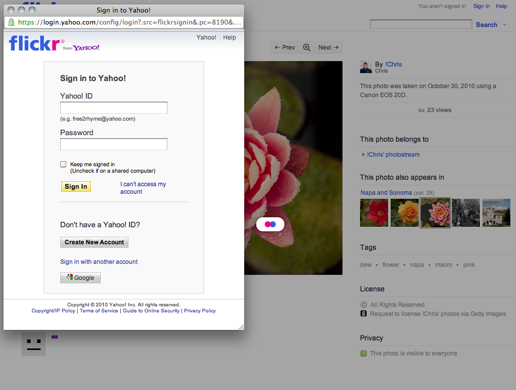Click the Yahoo! logo beside flickr
The height and width of the screenshot is (390, 516).
click(86, 48)
